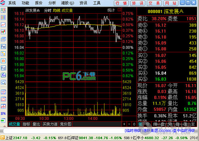The width and height of the screenshot is (199, 141).
Task: Open the 港股(G) menu
Action: (68, 3)
